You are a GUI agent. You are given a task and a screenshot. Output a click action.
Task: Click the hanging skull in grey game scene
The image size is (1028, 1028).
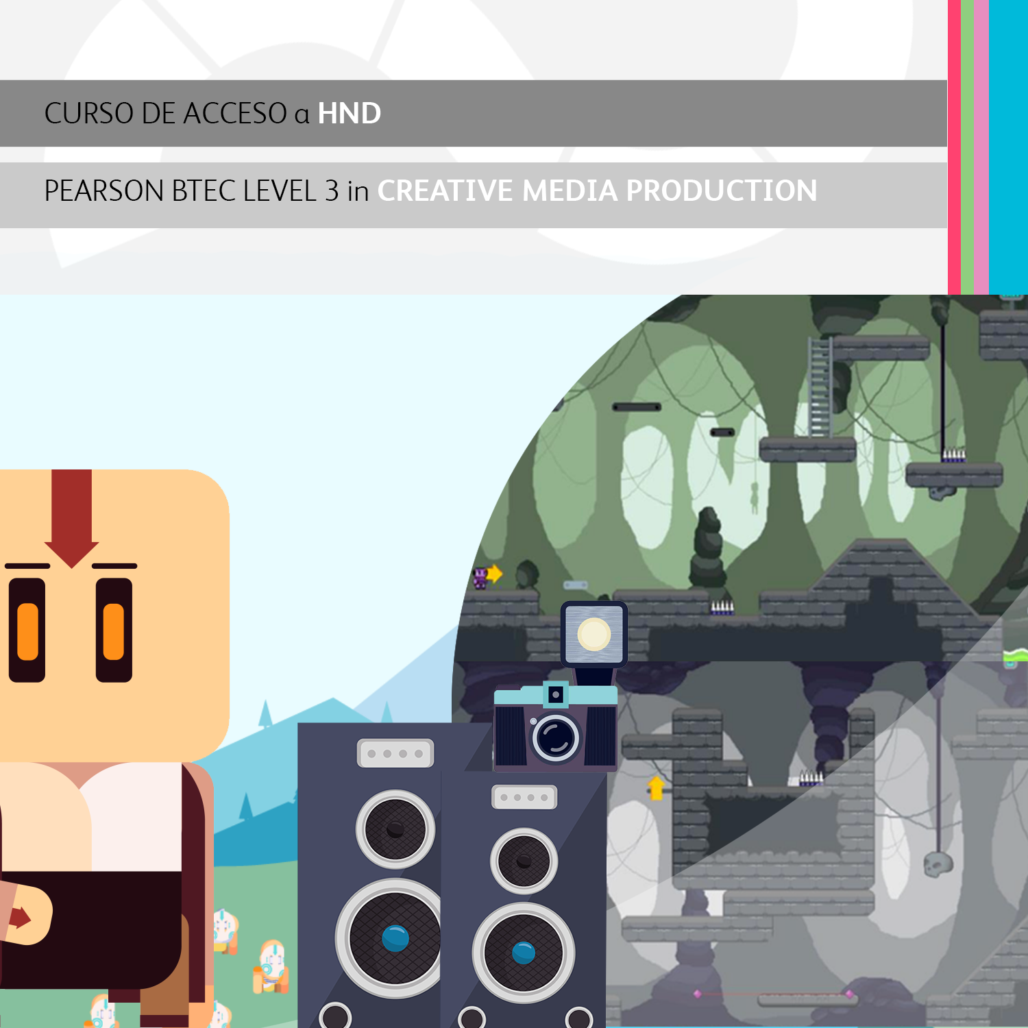click(x=937, y=864)
